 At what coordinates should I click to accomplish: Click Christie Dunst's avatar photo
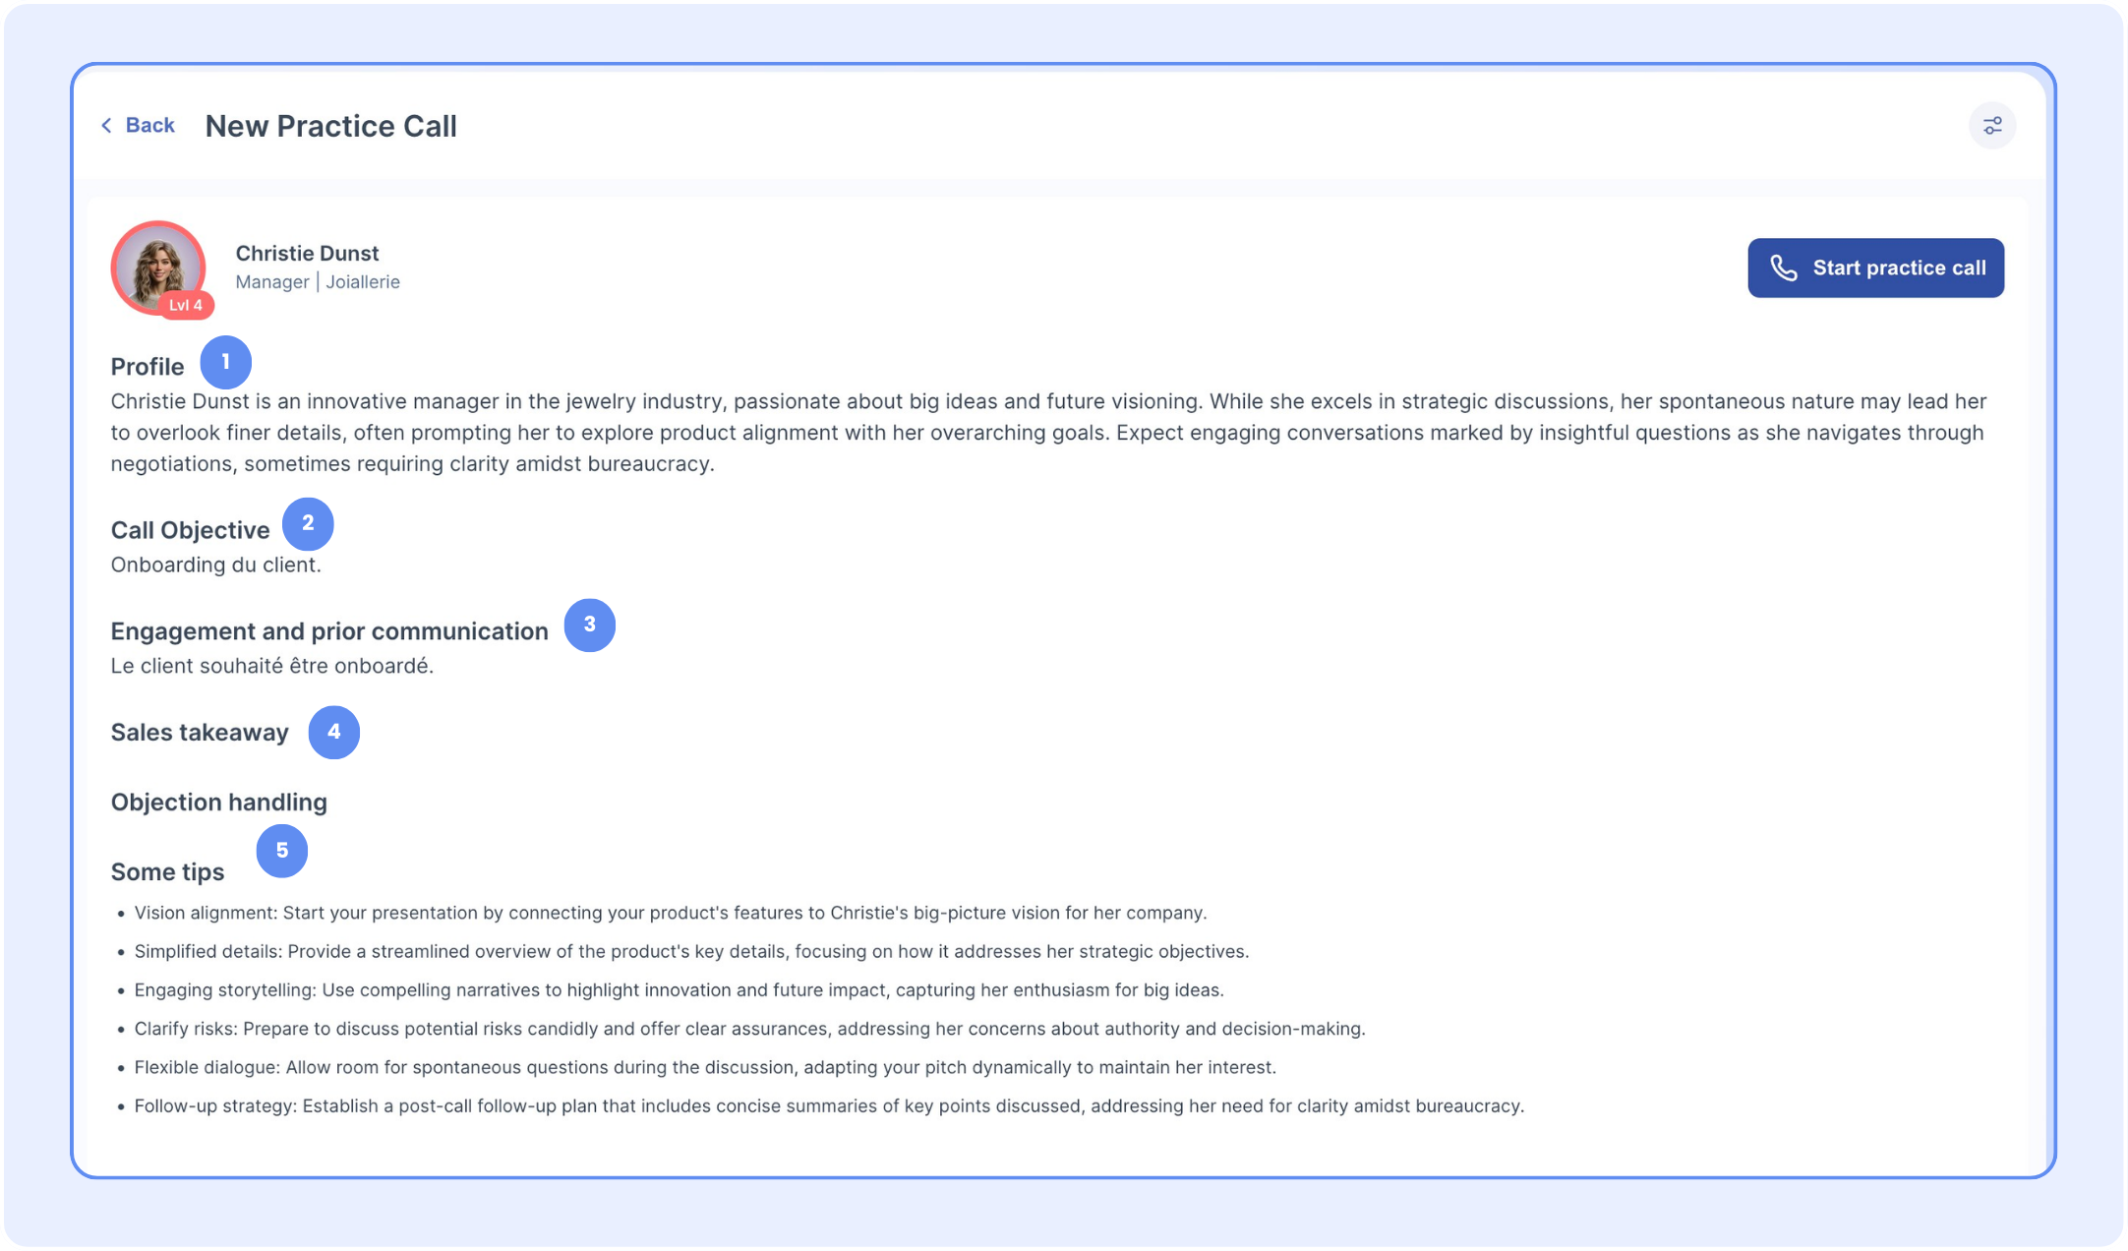157,266
